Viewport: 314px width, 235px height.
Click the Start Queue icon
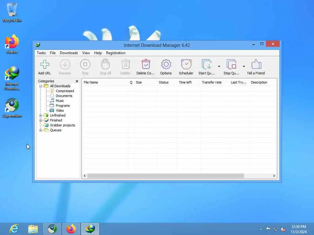[x=206, y=64]
